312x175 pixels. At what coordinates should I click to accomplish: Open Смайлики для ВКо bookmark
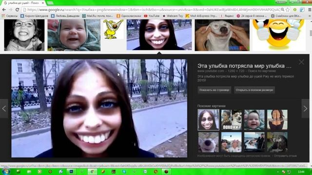[x=286, y=16]
